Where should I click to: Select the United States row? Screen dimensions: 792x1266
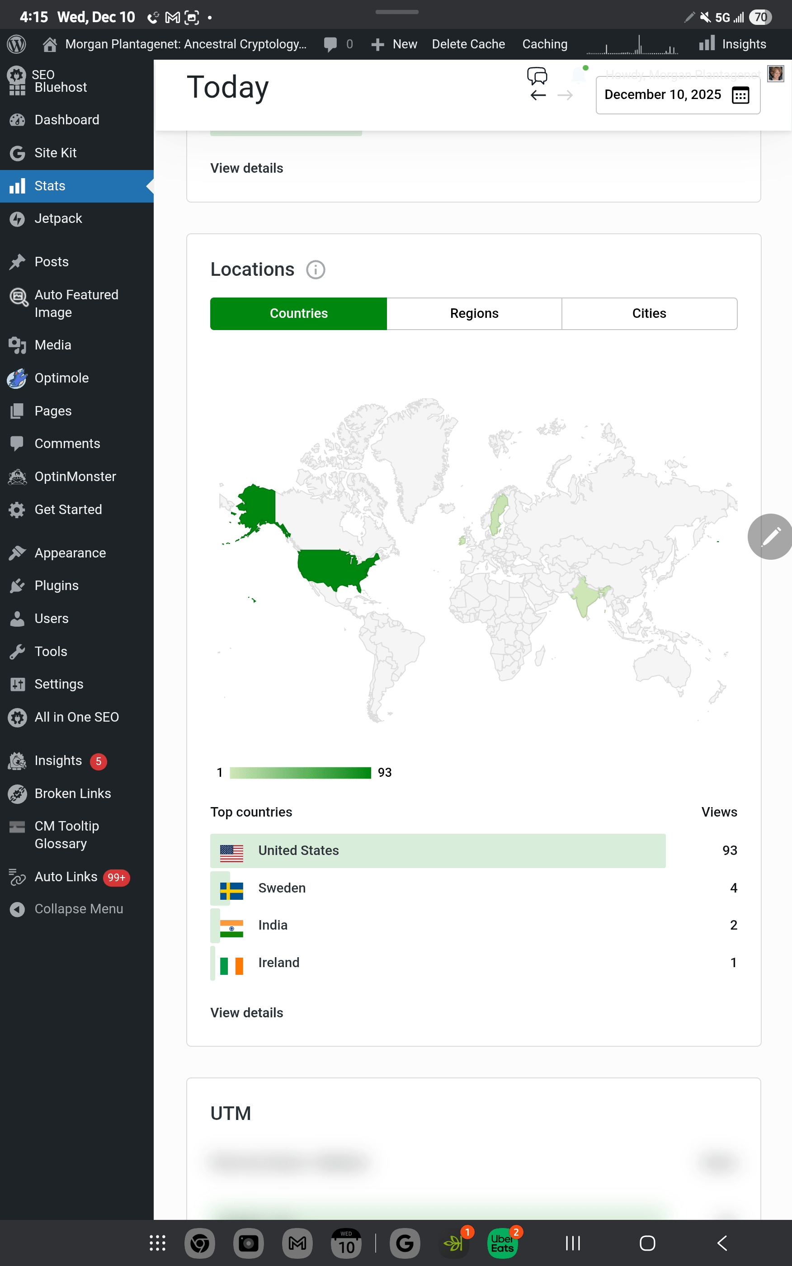tap(438, 850)
